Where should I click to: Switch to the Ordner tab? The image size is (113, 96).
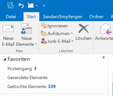point(96,17)
